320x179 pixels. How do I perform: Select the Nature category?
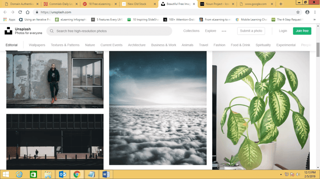point(90,45)
